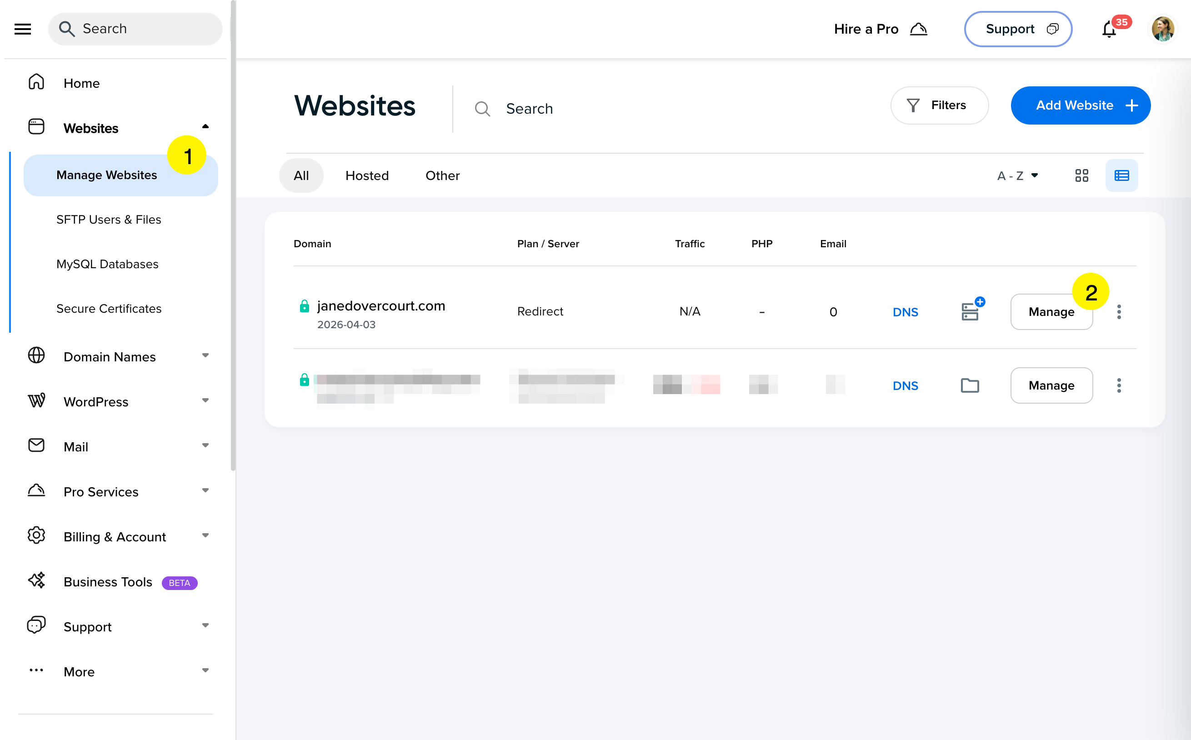Click the server add icon for janedovercourt.com
This screenshot has height=740, width=1191.
(970, 311)
